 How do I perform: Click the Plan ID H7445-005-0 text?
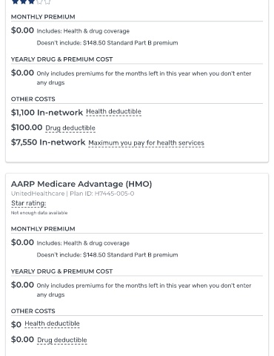[x=102, y=194]
